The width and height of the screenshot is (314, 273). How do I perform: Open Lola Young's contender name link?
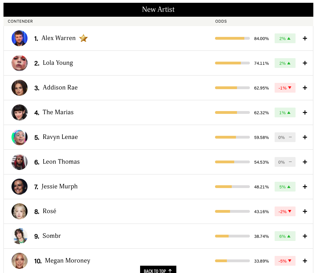coord(58,63)
